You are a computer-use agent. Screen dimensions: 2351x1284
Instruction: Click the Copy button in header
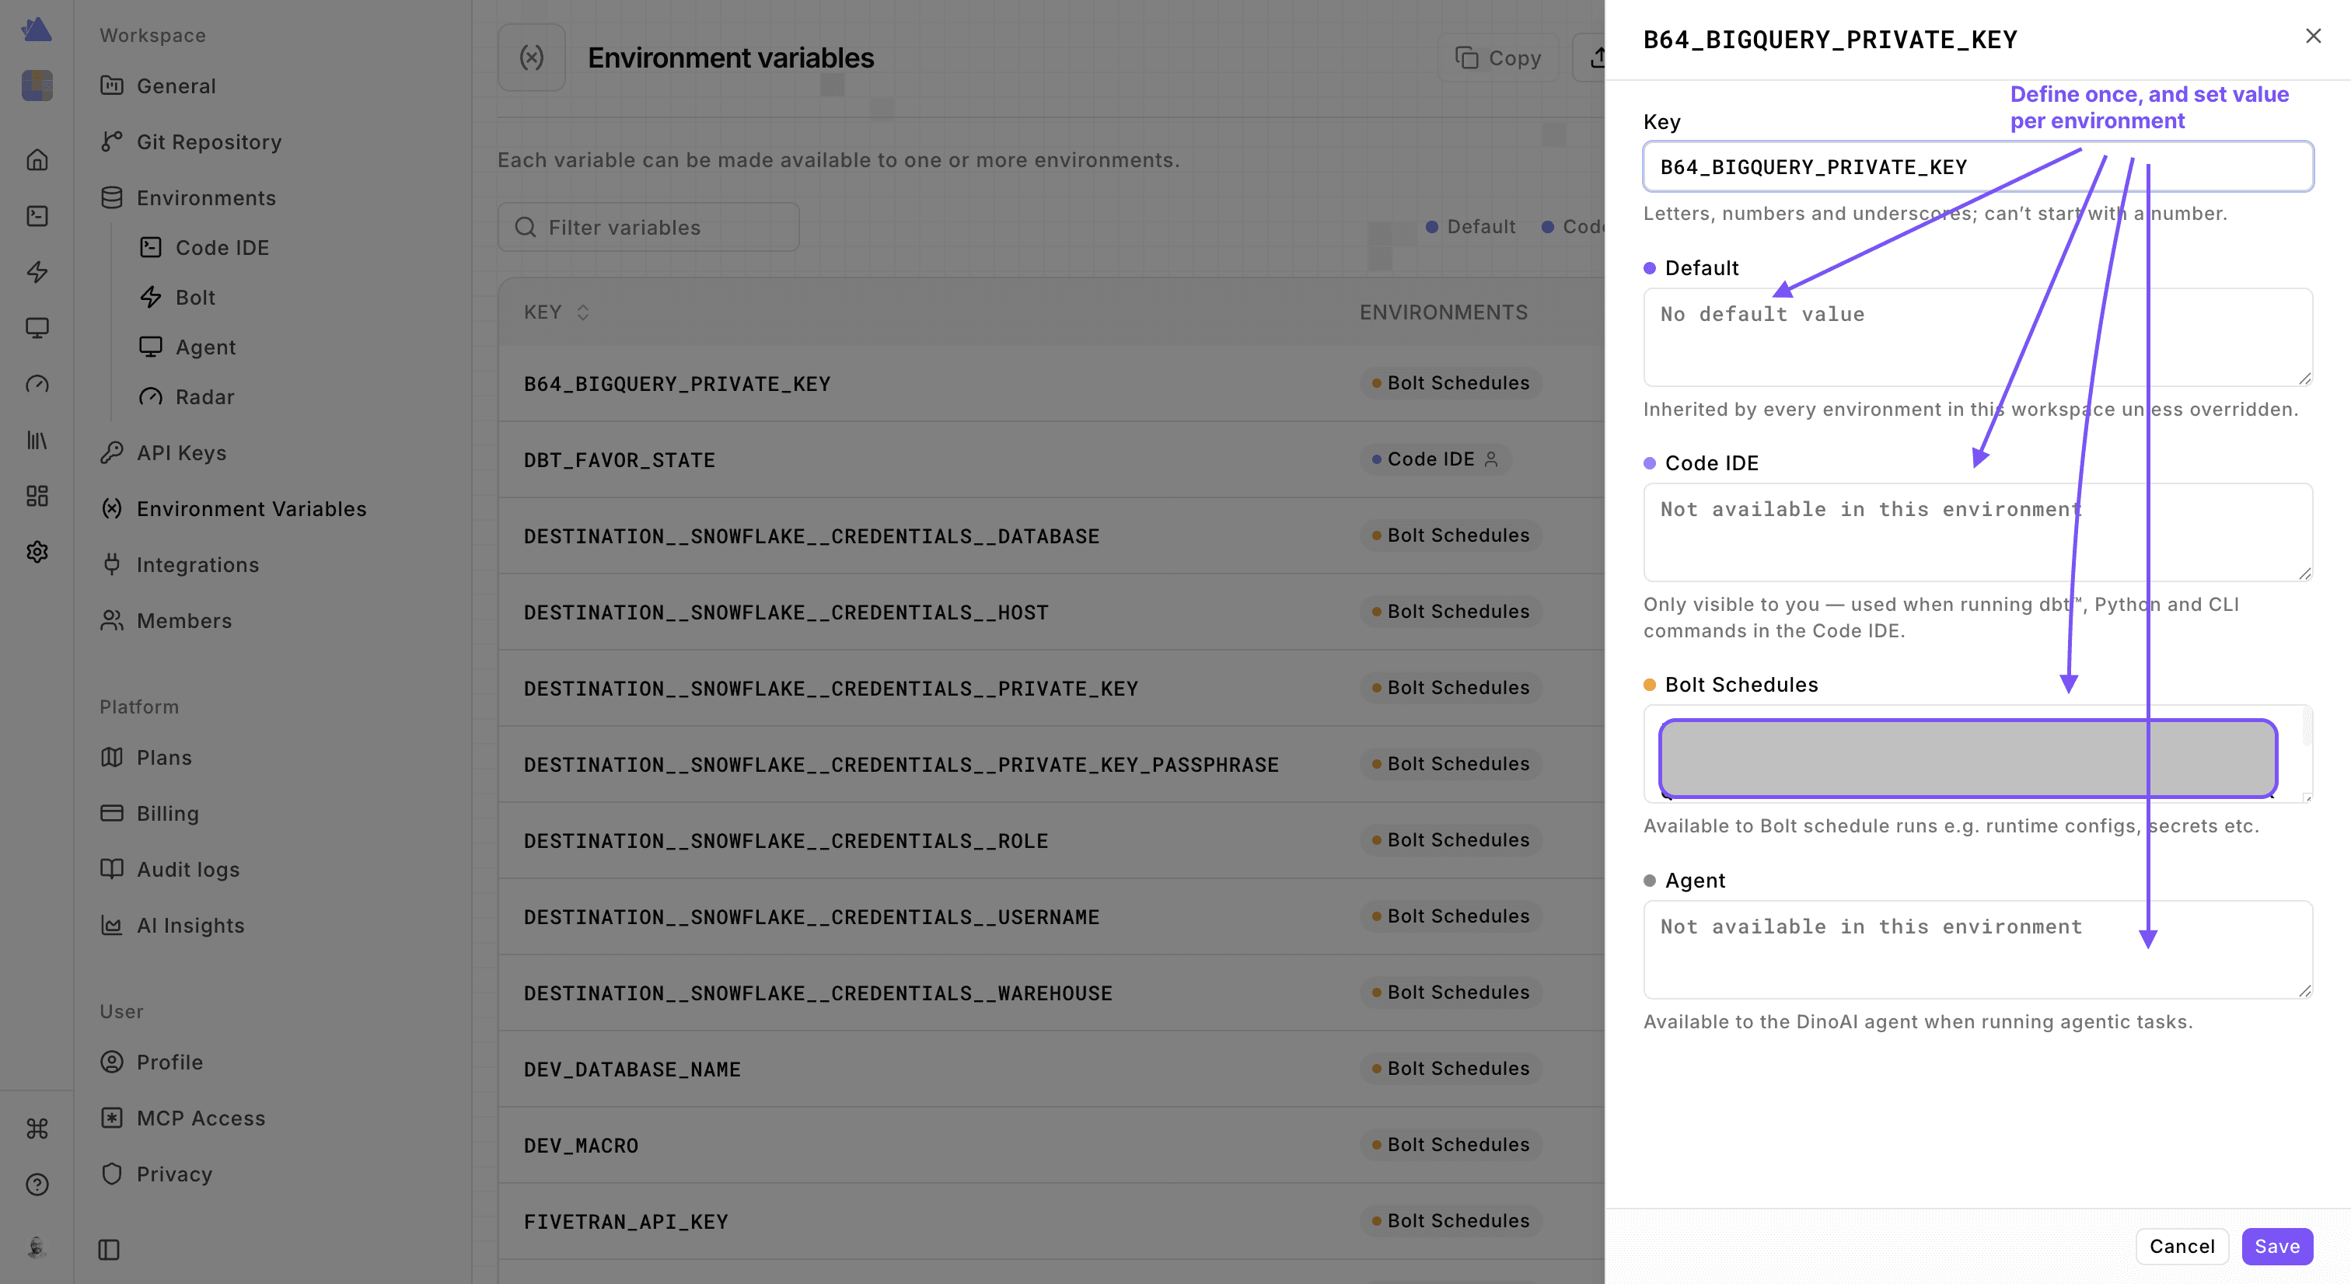coord(1497,58)
